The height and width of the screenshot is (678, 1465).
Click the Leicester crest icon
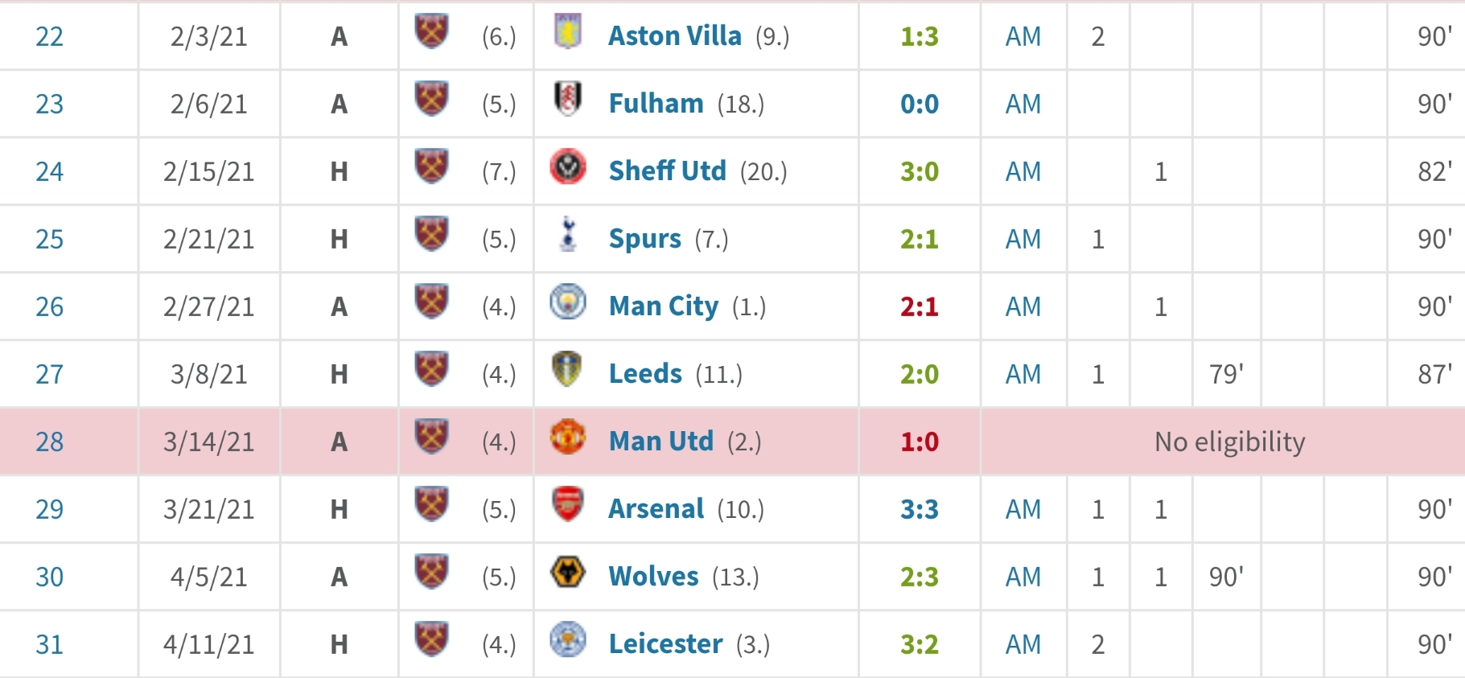(568, 640)
